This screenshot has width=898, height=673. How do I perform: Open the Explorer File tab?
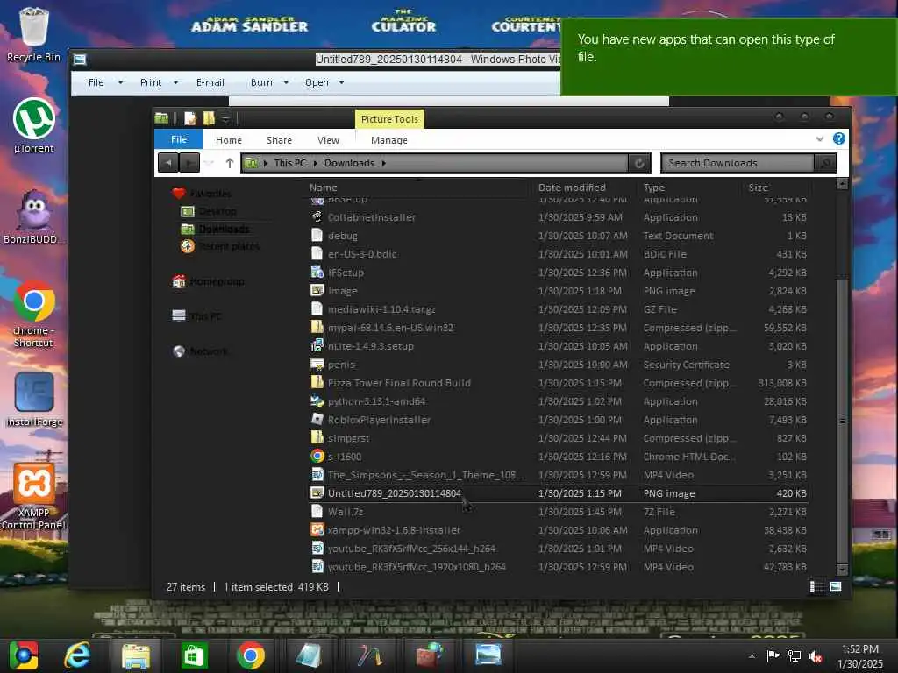click(179, 139)
